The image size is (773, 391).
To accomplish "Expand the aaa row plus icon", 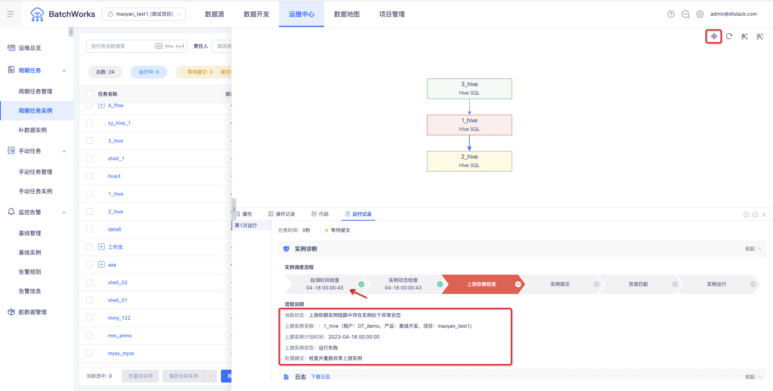I will pyautogui.click(x=101, y=265).
